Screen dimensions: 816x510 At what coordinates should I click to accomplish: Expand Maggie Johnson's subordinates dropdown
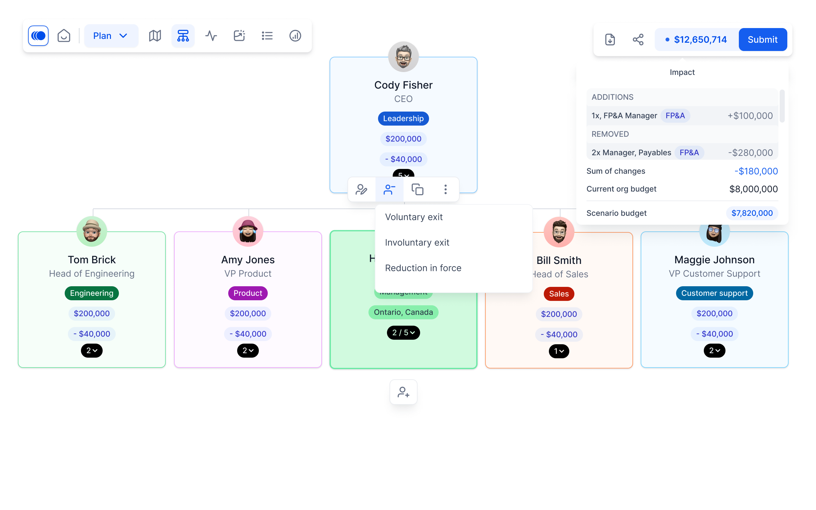click(714, 351)
